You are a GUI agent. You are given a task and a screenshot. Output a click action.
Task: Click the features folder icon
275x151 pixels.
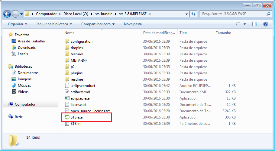click(x=67, y=54)
